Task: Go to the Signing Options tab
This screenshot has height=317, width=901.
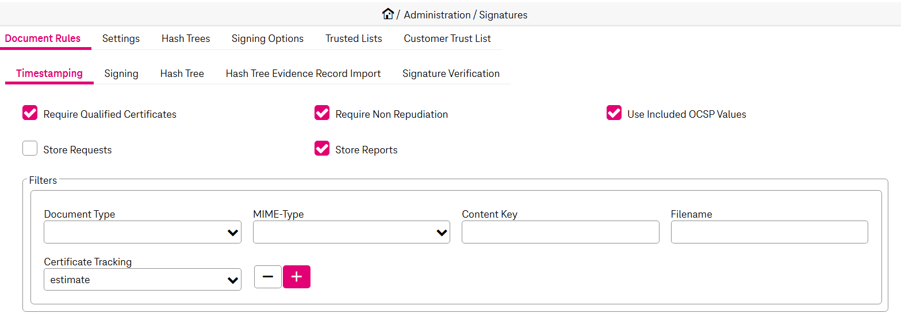Action: pyautogui.click(x=267, y=38)
